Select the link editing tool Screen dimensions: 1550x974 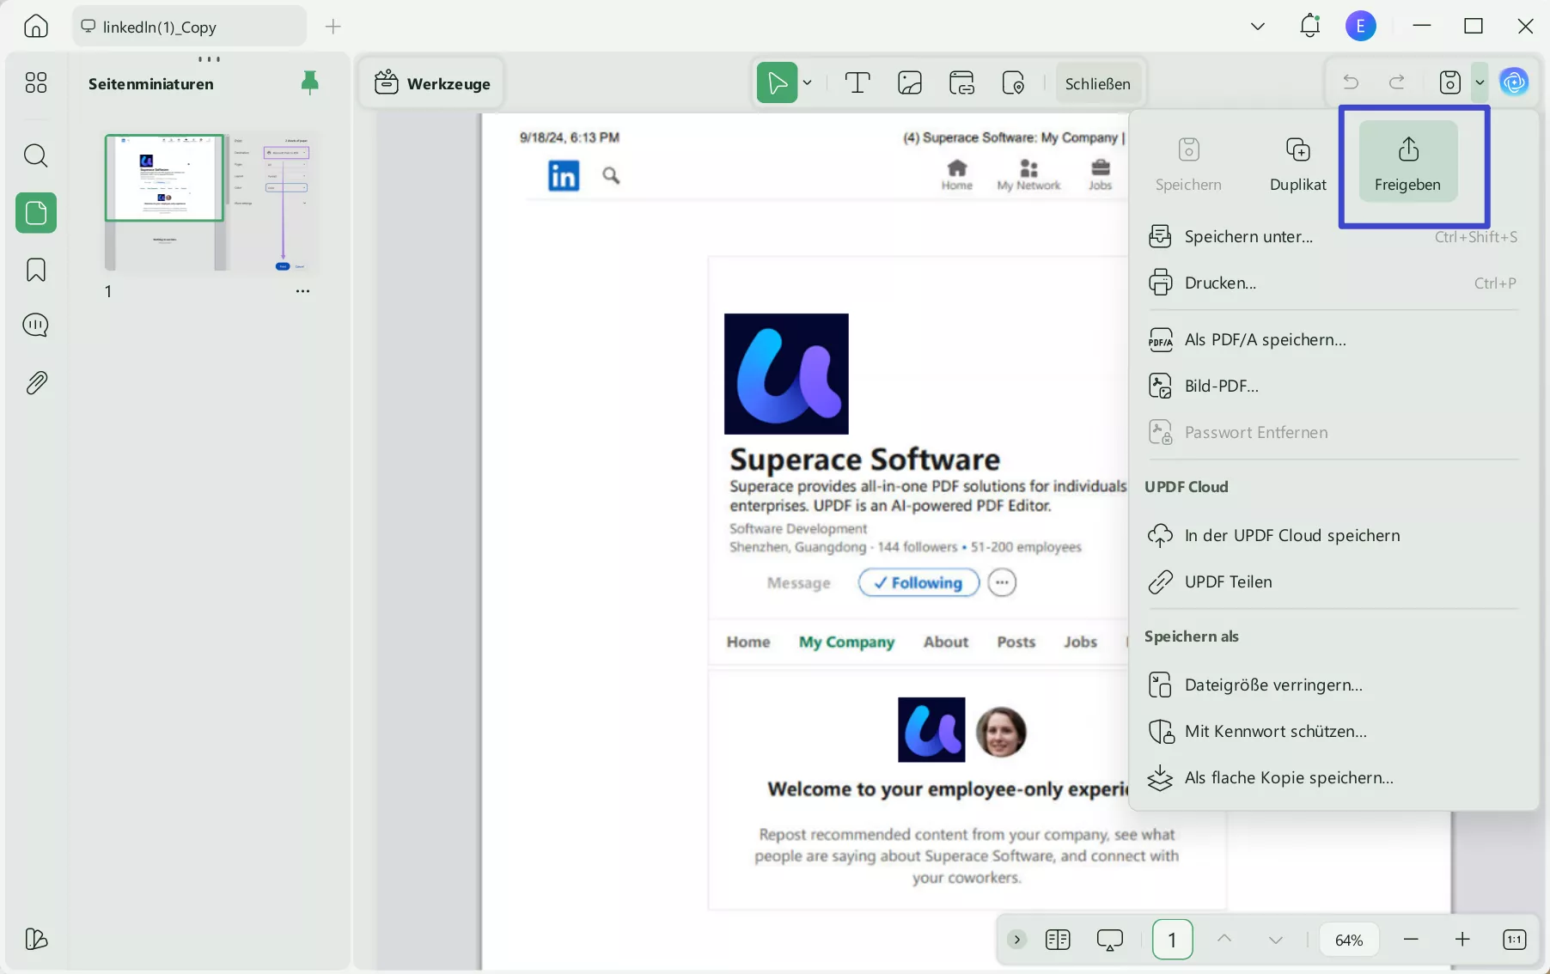click(961, 83)
